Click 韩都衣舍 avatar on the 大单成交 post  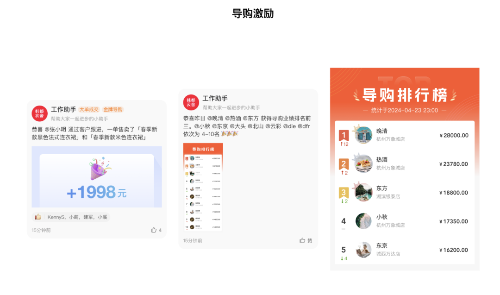tap(39, 113)
